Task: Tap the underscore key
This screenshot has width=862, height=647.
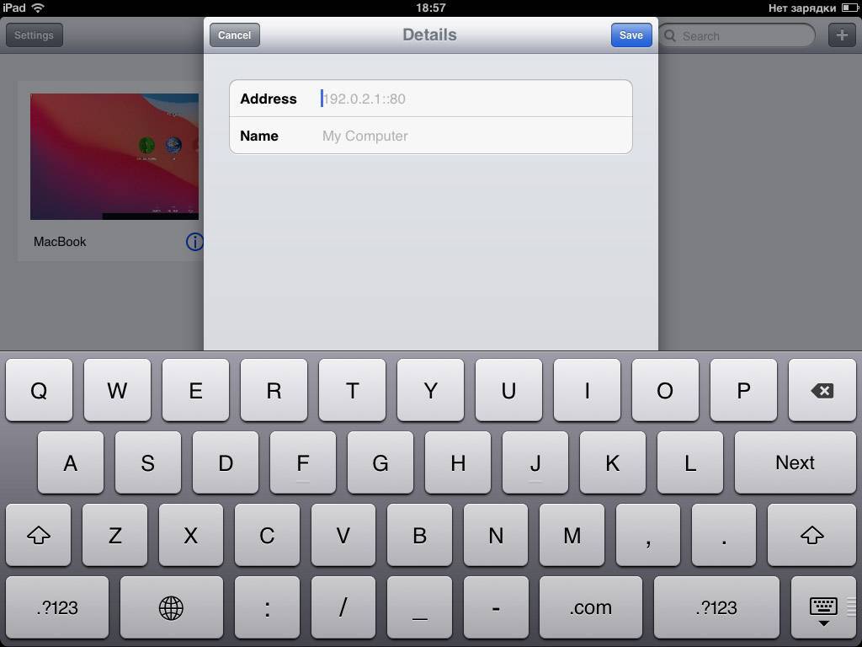Action: pos(419,607)
